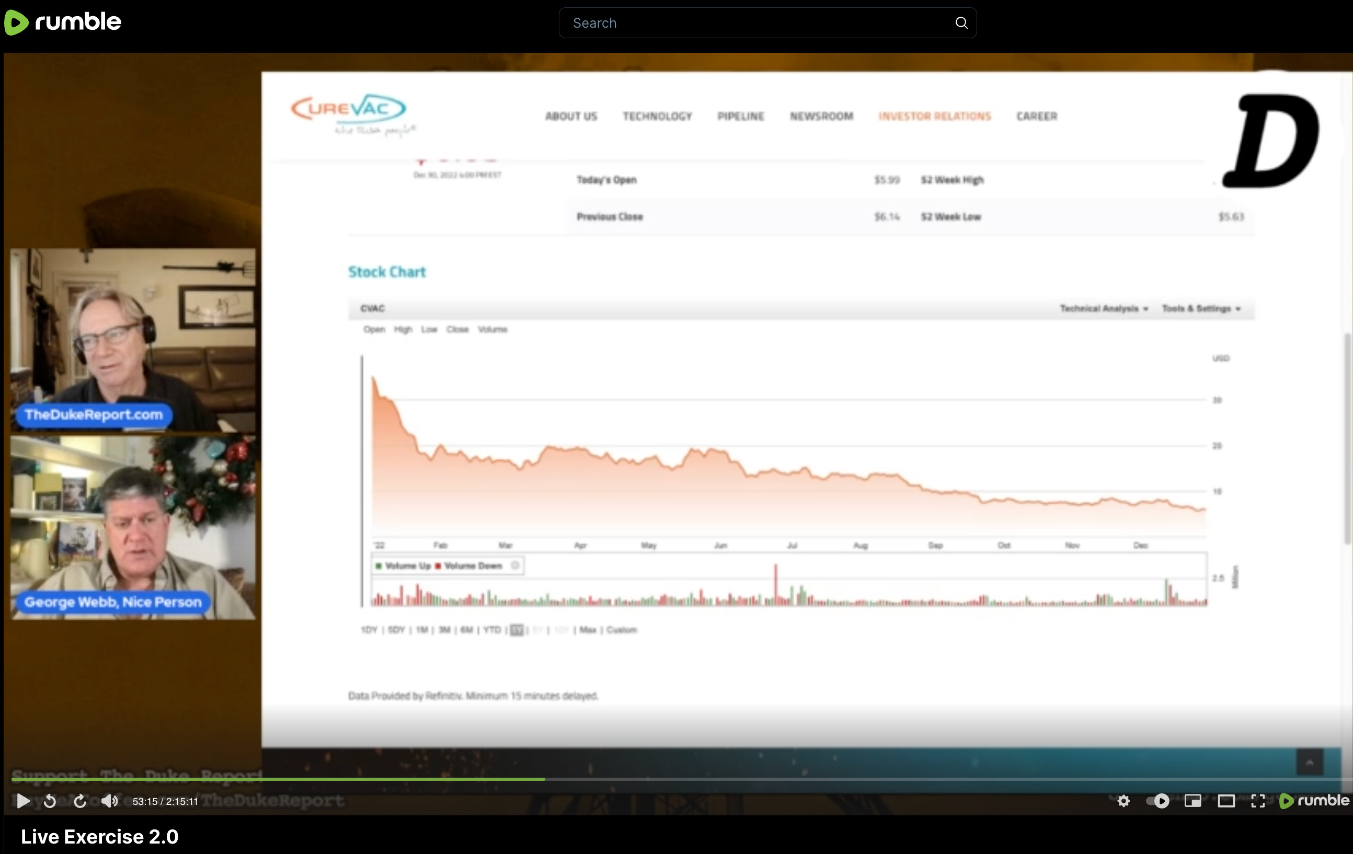The image size is (1353, 854).
Task: Select 3M chart range
Action: pyautogui.click(x=444, y=630)
